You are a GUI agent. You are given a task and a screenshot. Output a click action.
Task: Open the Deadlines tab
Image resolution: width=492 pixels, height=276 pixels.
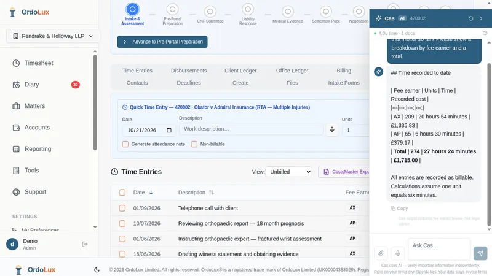189,83
